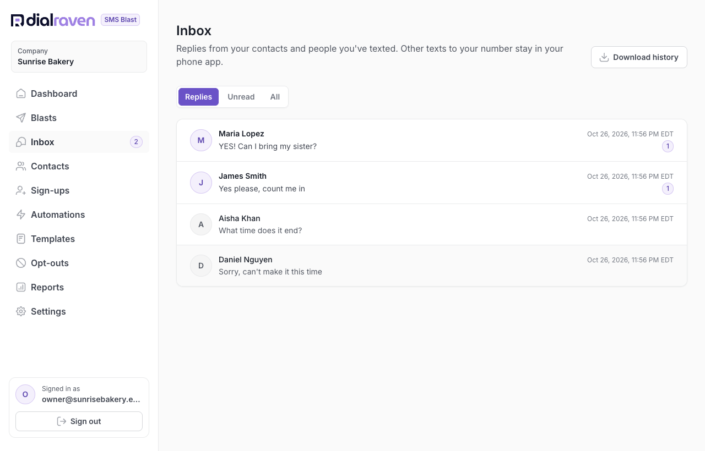Open the "YES! Can I bring my sister?" message
The image size is (705, 451).
pos(432,140)
